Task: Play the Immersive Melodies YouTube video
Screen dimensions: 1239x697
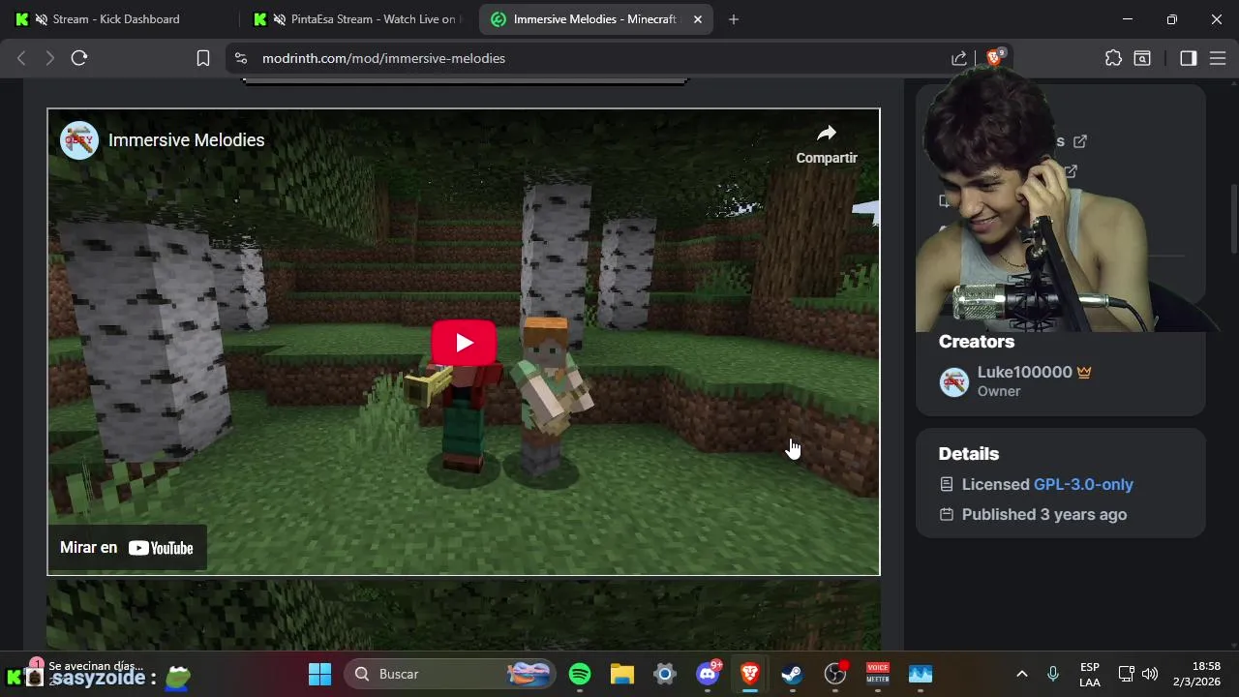Action: pyautogui.click(x=464, y=343)
